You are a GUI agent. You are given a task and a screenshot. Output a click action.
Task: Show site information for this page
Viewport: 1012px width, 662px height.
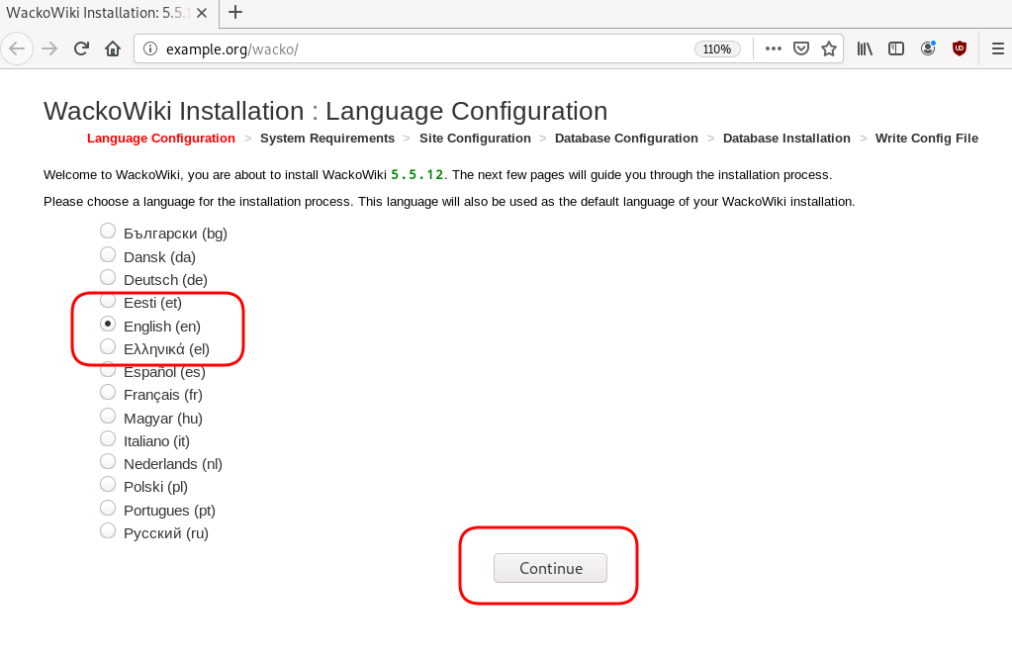coord(149,48)
